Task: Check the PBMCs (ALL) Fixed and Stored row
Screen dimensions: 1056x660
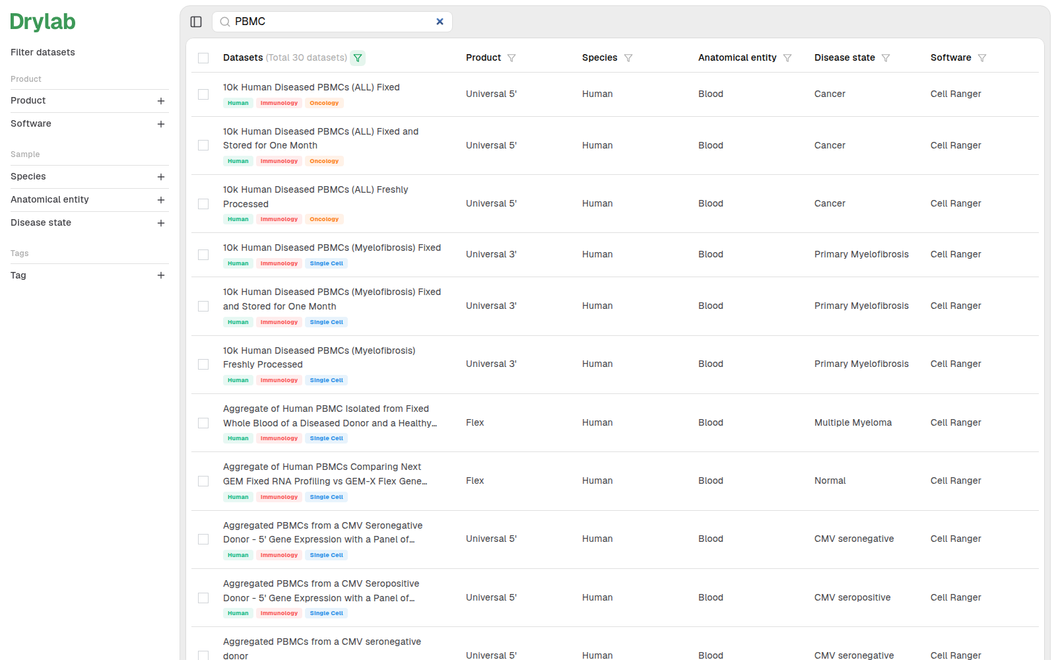Action: [x=203, y=145]
